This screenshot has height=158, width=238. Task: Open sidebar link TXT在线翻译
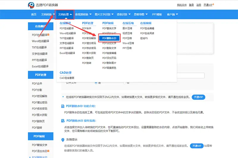(39, 47)
